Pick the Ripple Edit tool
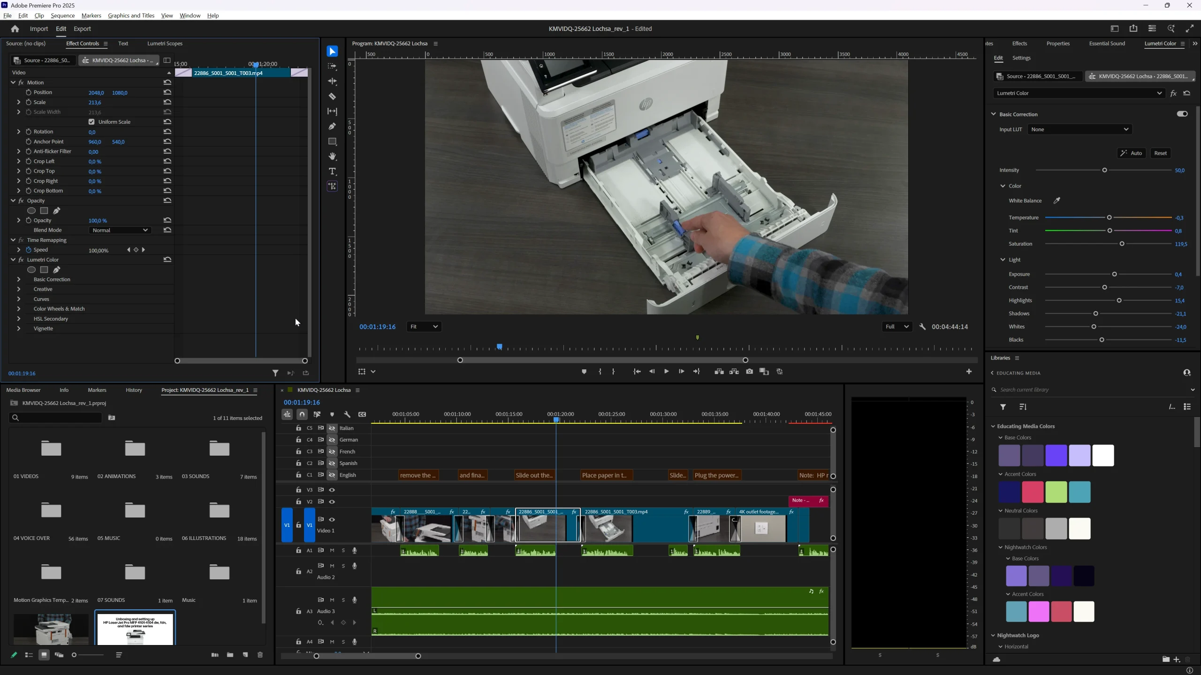 [332, 82]
